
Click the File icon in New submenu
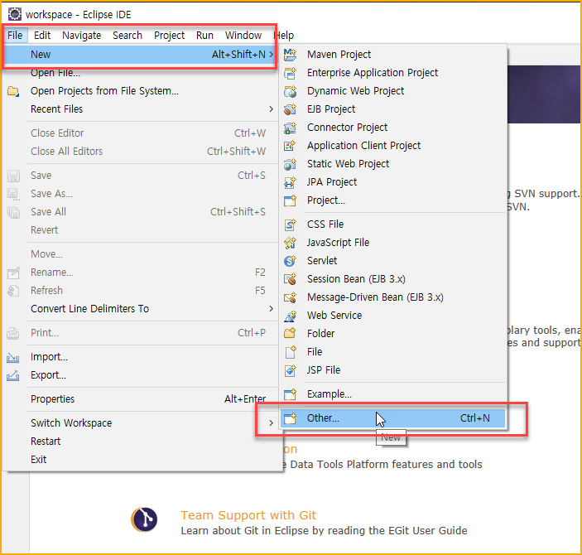pyautogui.click(x=290, y=352)
